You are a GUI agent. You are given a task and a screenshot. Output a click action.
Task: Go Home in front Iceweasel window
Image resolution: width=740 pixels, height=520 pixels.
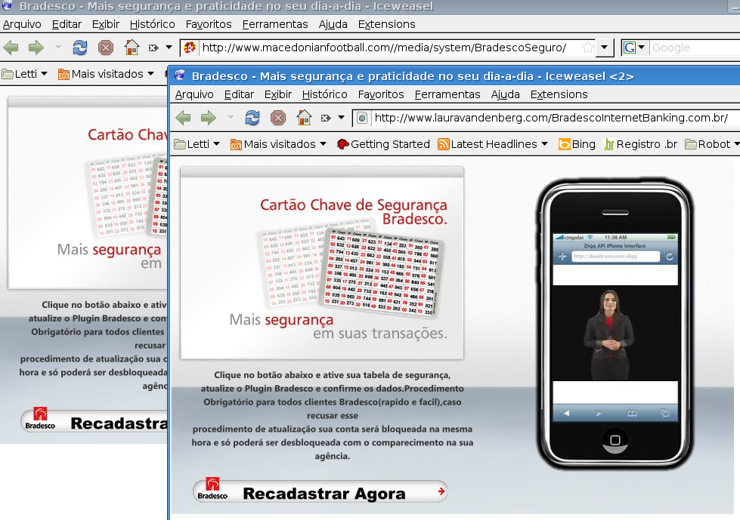pos(304,118)
